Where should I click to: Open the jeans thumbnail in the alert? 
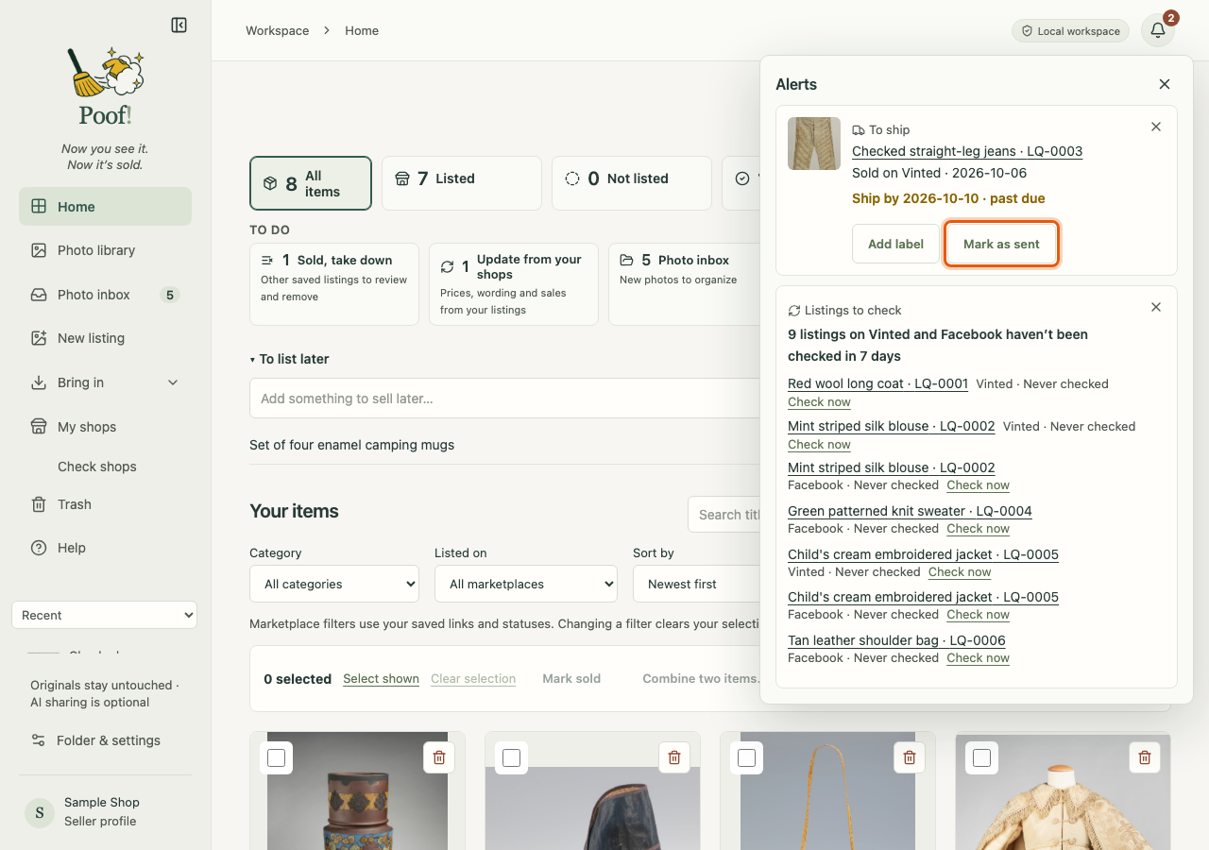[814, 144]
